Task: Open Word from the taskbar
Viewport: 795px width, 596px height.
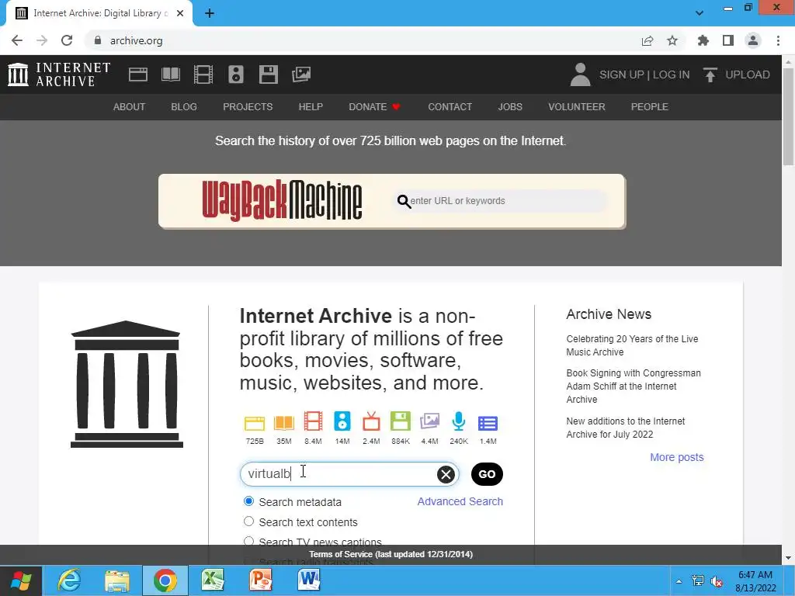Action: [308, 580]
